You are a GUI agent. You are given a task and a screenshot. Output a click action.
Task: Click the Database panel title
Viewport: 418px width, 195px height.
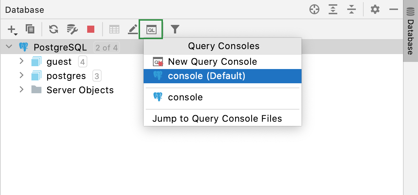[x=25, y=10]
